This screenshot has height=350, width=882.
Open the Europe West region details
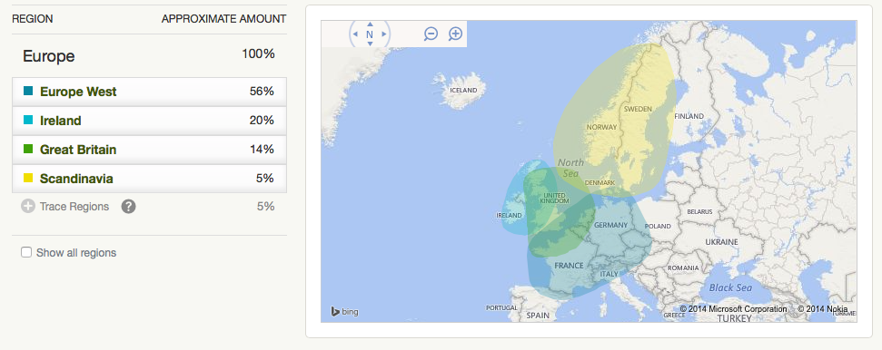pyautogui.click(x=150, y=92)
